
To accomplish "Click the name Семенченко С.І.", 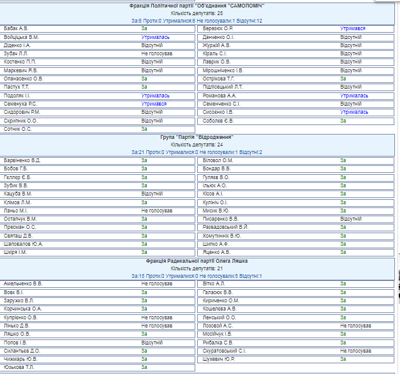I will tap(222, 104).
